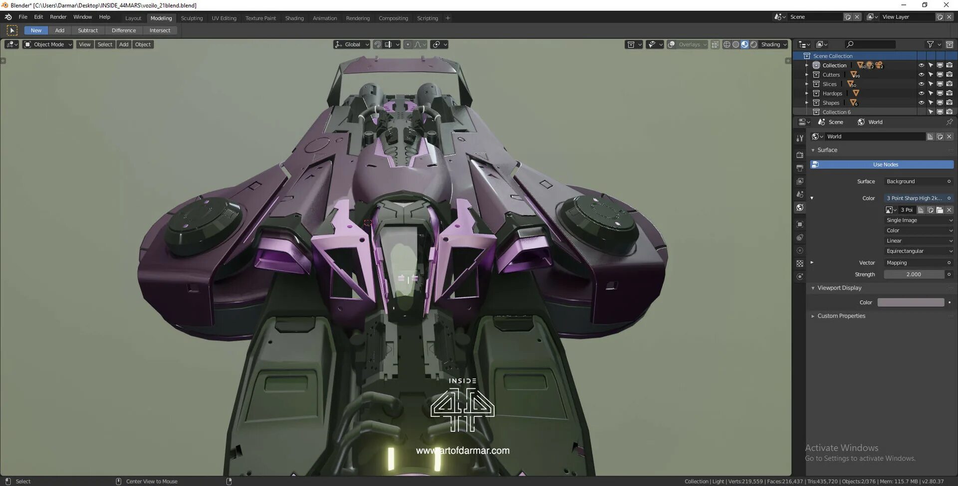The width and height of the screenshot is (958, 486).
Task: Toggle the Use Nodes button
Action: pos(882,164)
